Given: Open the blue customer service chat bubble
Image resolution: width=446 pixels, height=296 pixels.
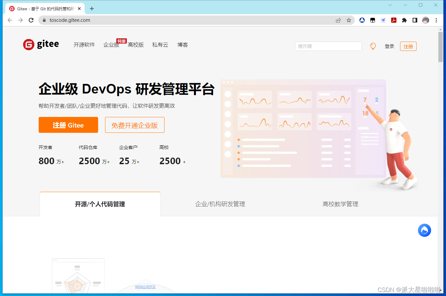Looking at the screenshot, I should [425, 230].
